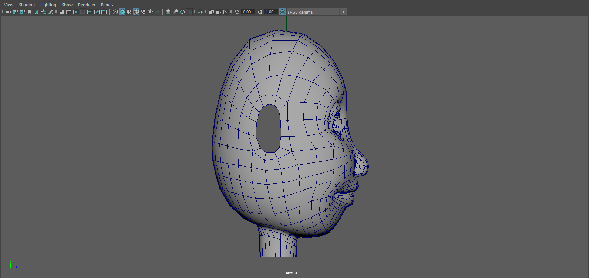Open Camera Attributes with gear camera icon
589x278 pixels.
pos(22,12)
